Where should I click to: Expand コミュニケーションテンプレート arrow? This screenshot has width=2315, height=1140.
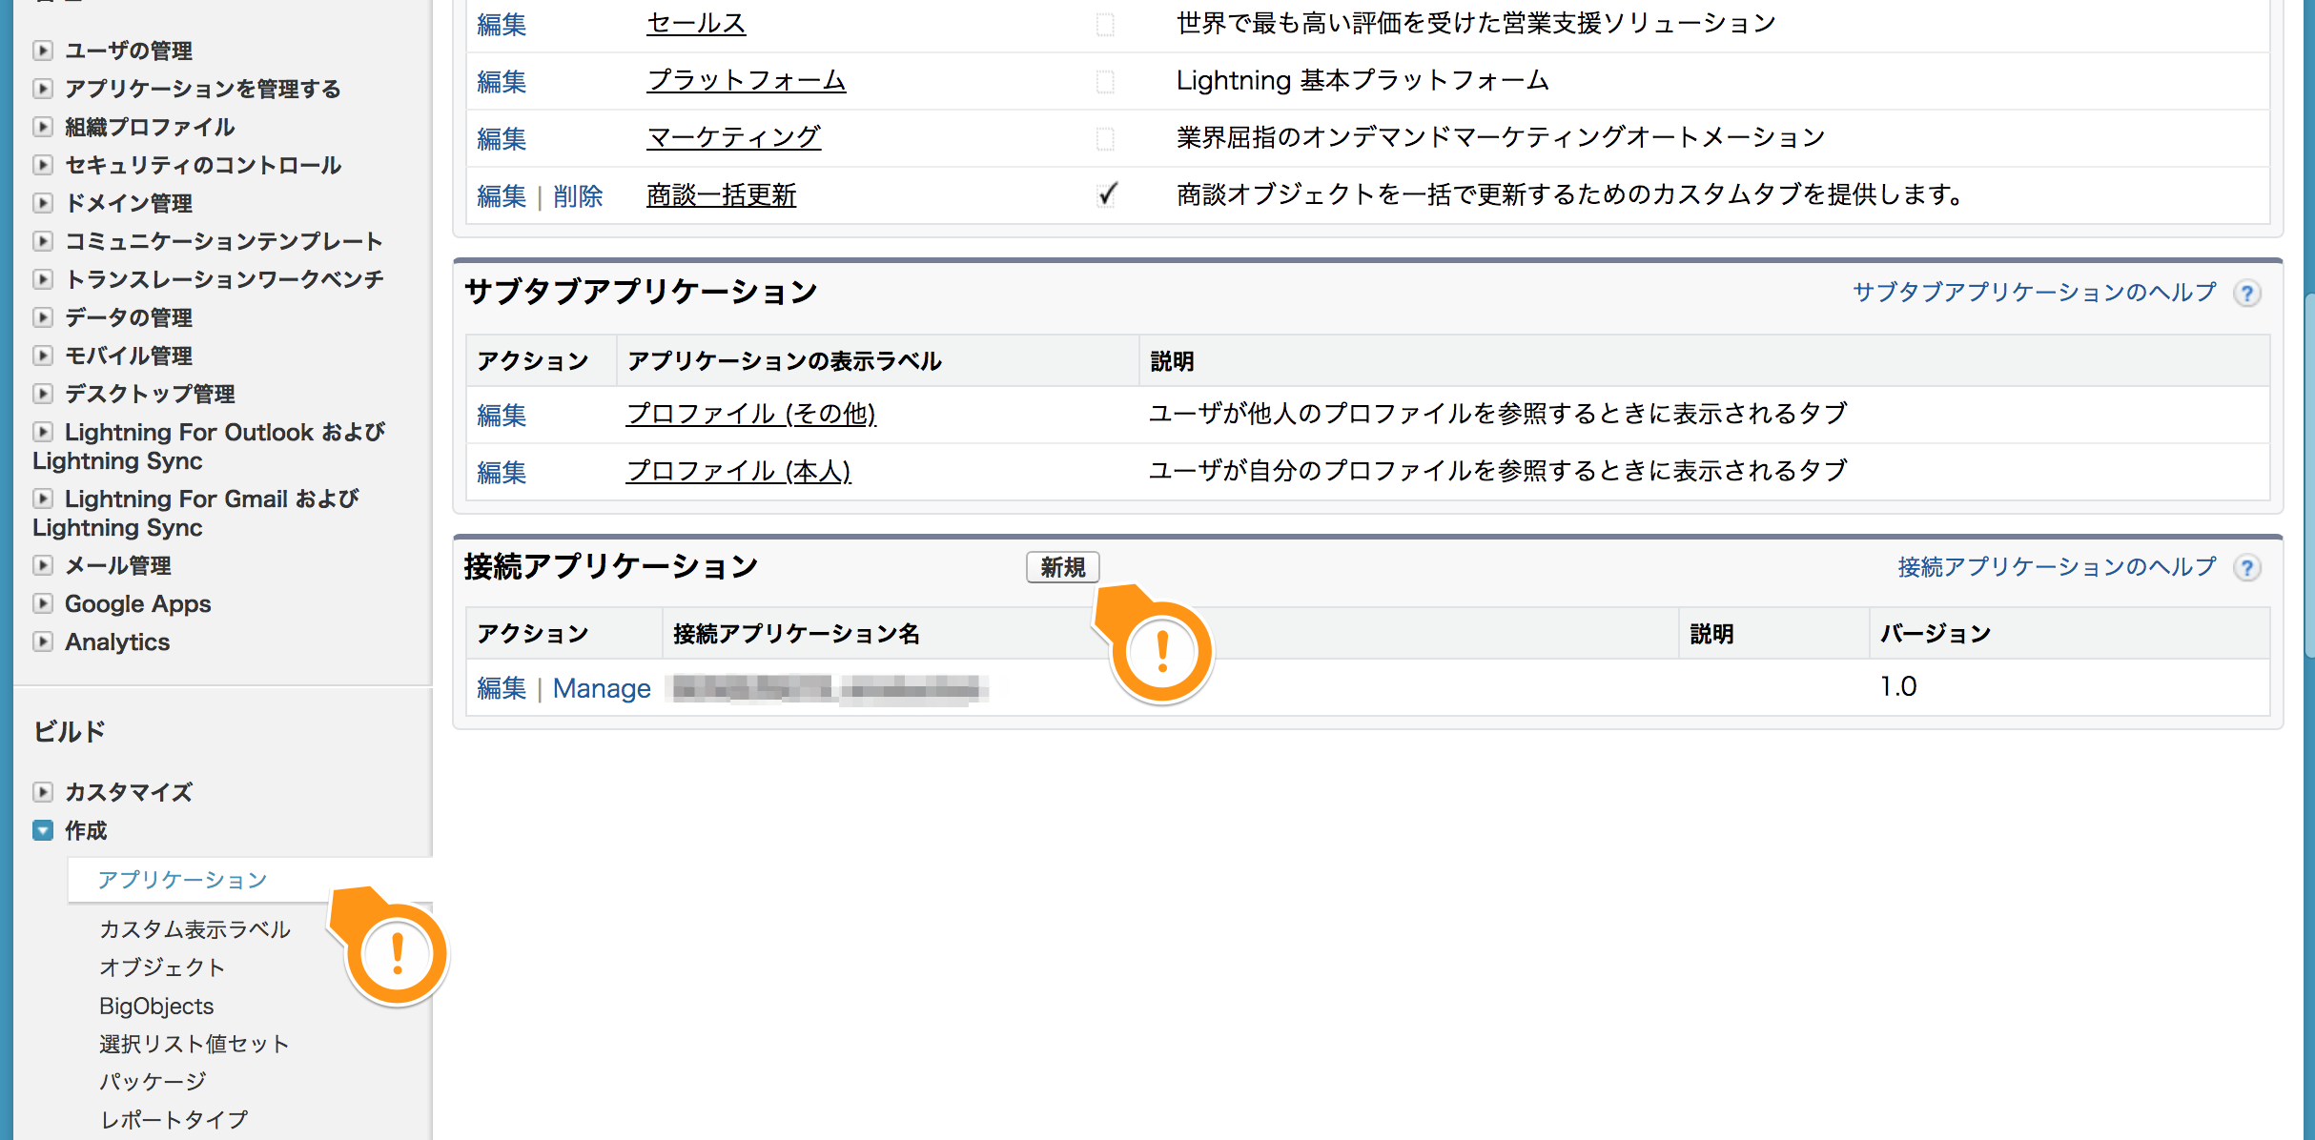click(x=43, y=241)
